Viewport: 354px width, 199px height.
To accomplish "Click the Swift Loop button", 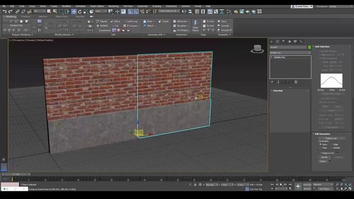I will coord(131,22).
